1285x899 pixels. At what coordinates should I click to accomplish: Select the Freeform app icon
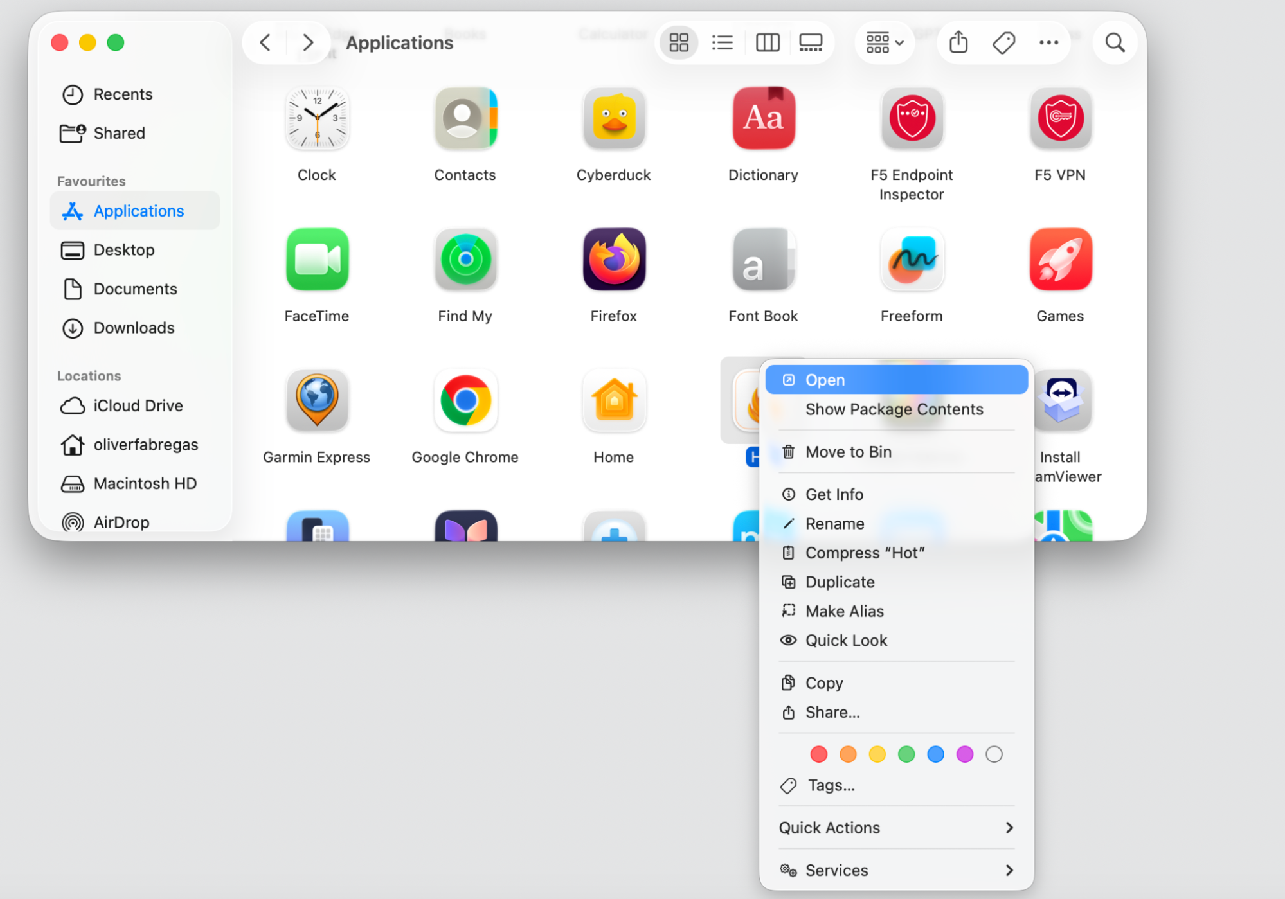tap(912, 260)
